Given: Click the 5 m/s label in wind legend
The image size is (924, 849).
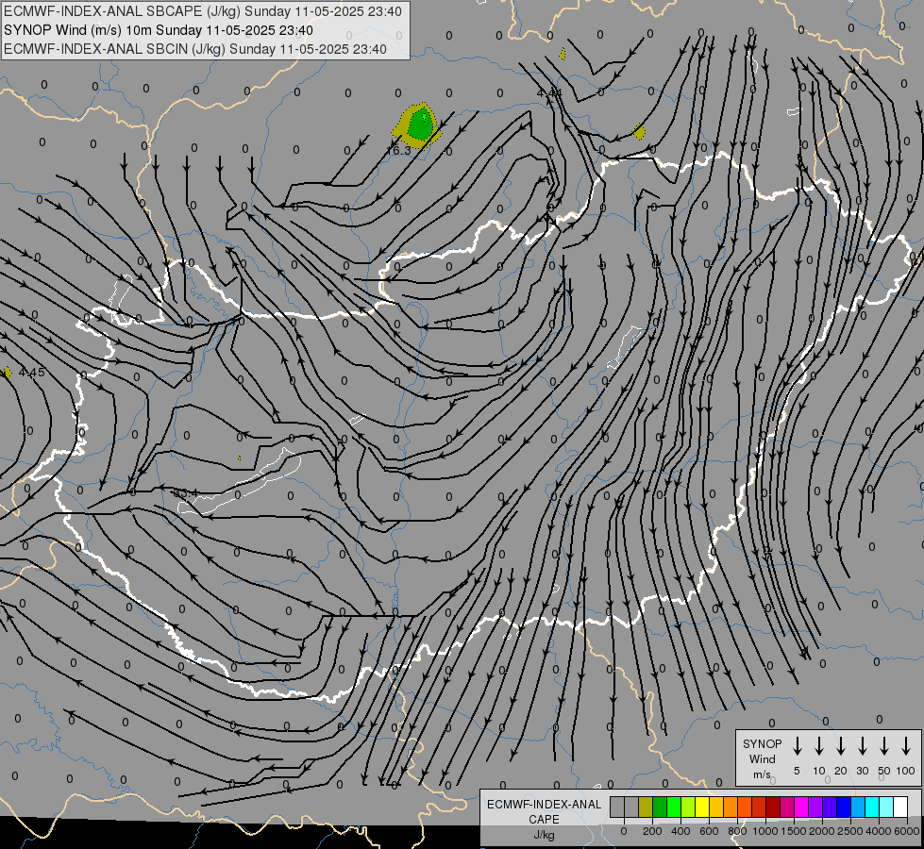Looking at the screenshot, I should (797, 771).
